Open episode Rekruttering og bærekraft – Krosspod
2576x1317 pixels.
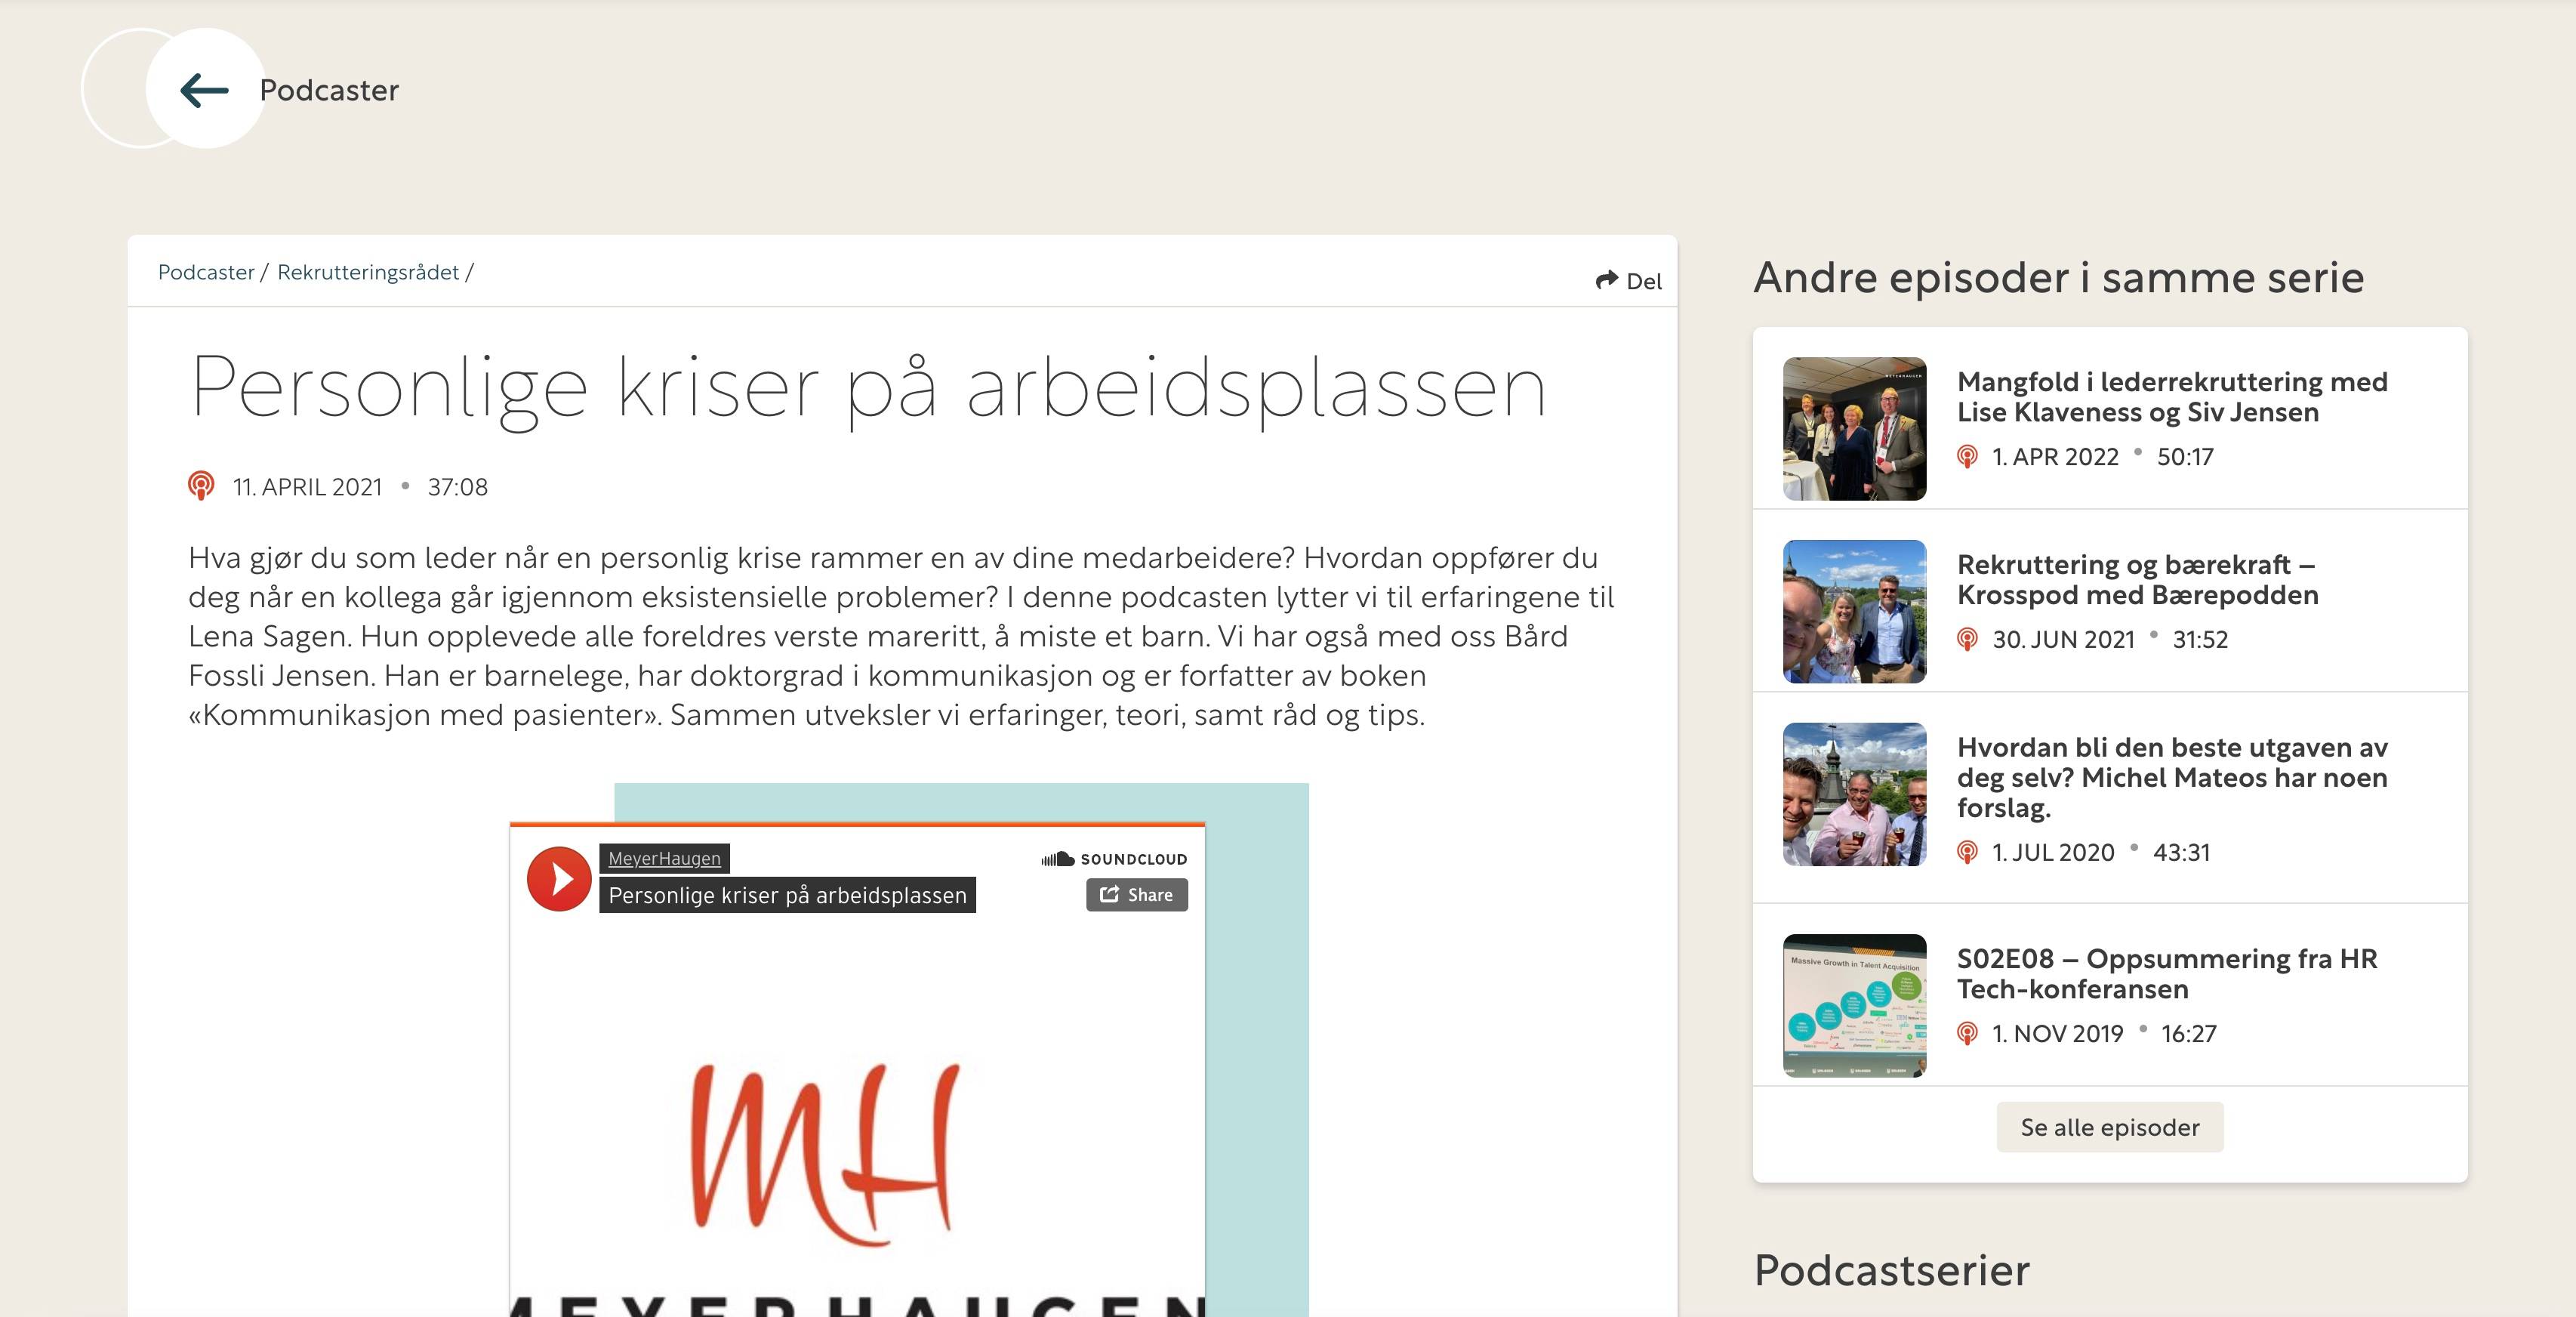pos(2137,580)
